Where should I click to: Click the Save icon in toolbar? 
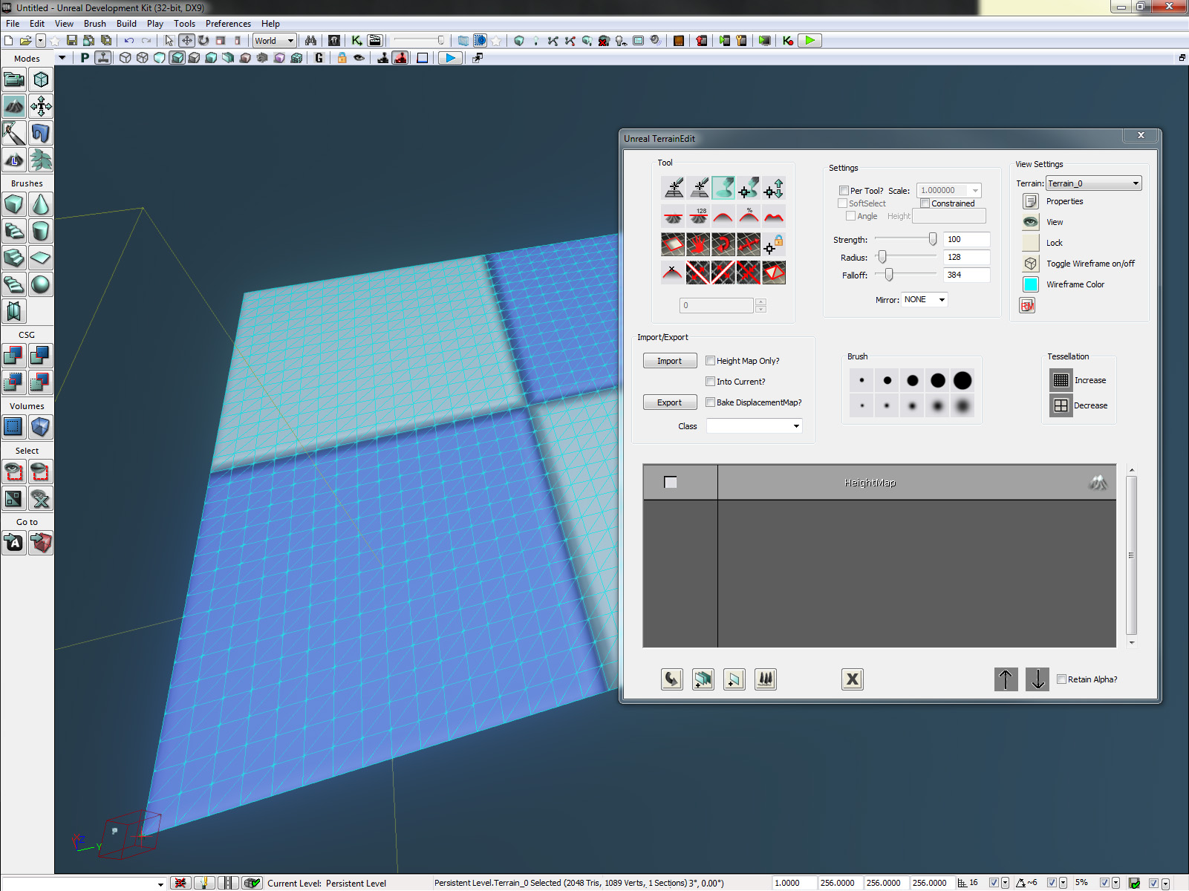click(x=72, y=41)
